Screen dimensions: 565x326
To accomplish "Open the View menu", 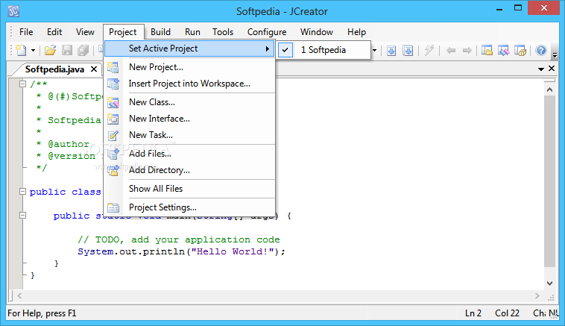I will (x=85, y=32).
